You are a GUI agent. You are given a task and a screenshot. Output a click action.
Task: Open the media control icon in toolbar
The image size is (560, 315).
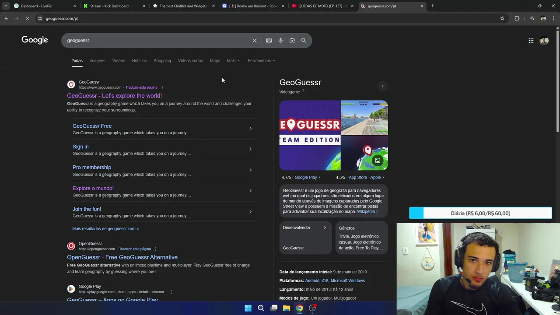tap(532, 18)
